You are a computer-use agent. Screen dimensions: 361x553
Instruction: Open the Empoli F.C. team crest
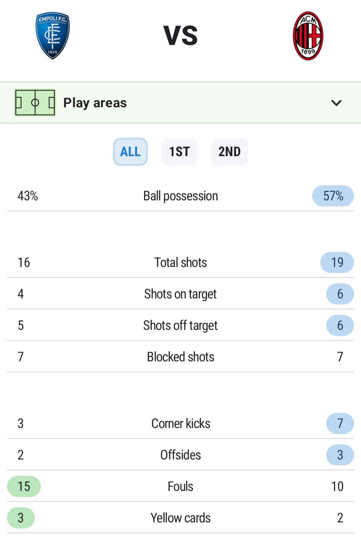point(52,36)
